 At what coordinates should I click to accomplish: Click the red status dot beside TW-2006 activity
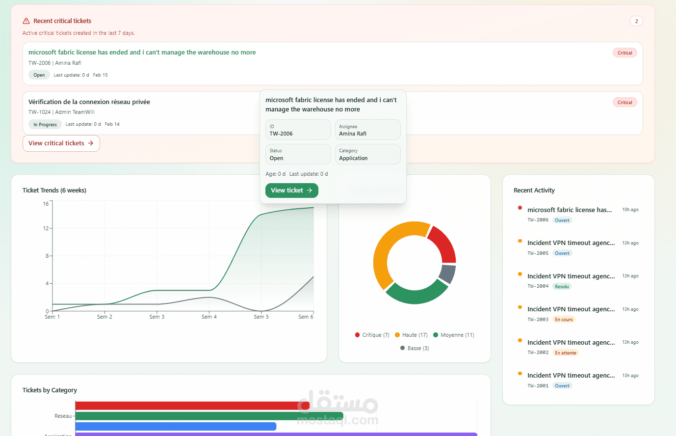pyautogui.click(x=520, y=208)
